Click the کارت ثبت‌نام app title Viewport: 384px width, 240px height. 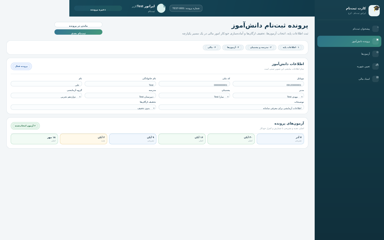356,8
